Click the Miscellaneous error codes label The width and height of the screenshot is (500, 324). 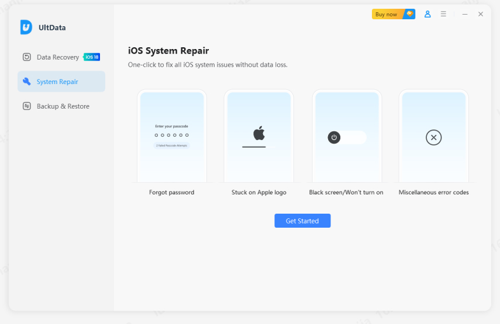(433, 192)
